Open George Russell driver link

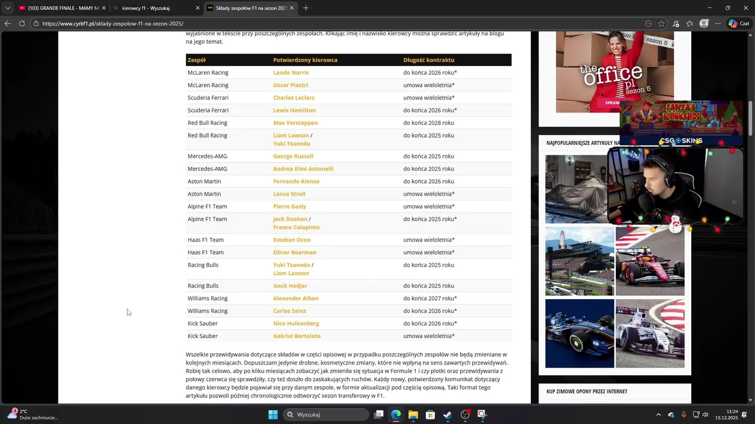[x=293, y=156]
